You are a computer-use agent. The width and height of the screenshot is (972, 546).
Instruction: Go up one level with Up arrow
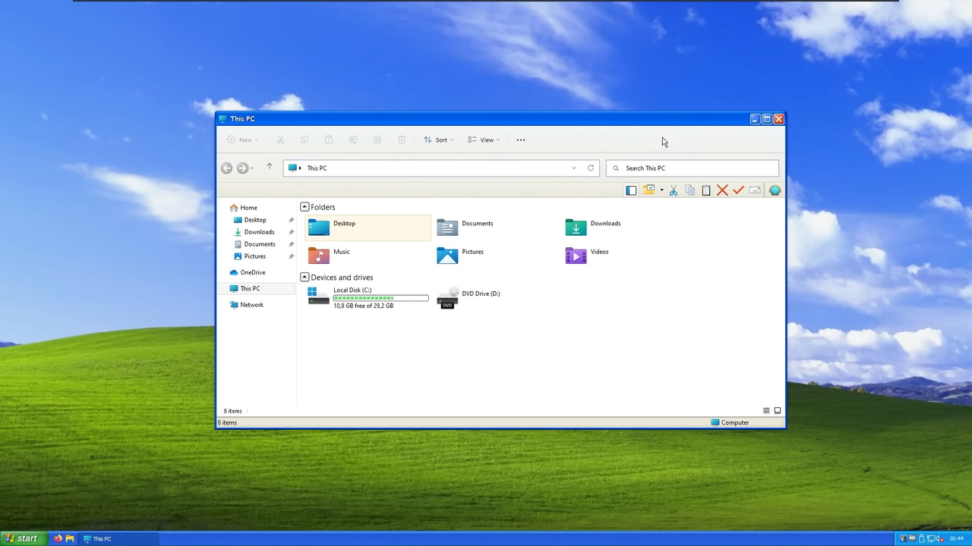[x=269, y=167]
